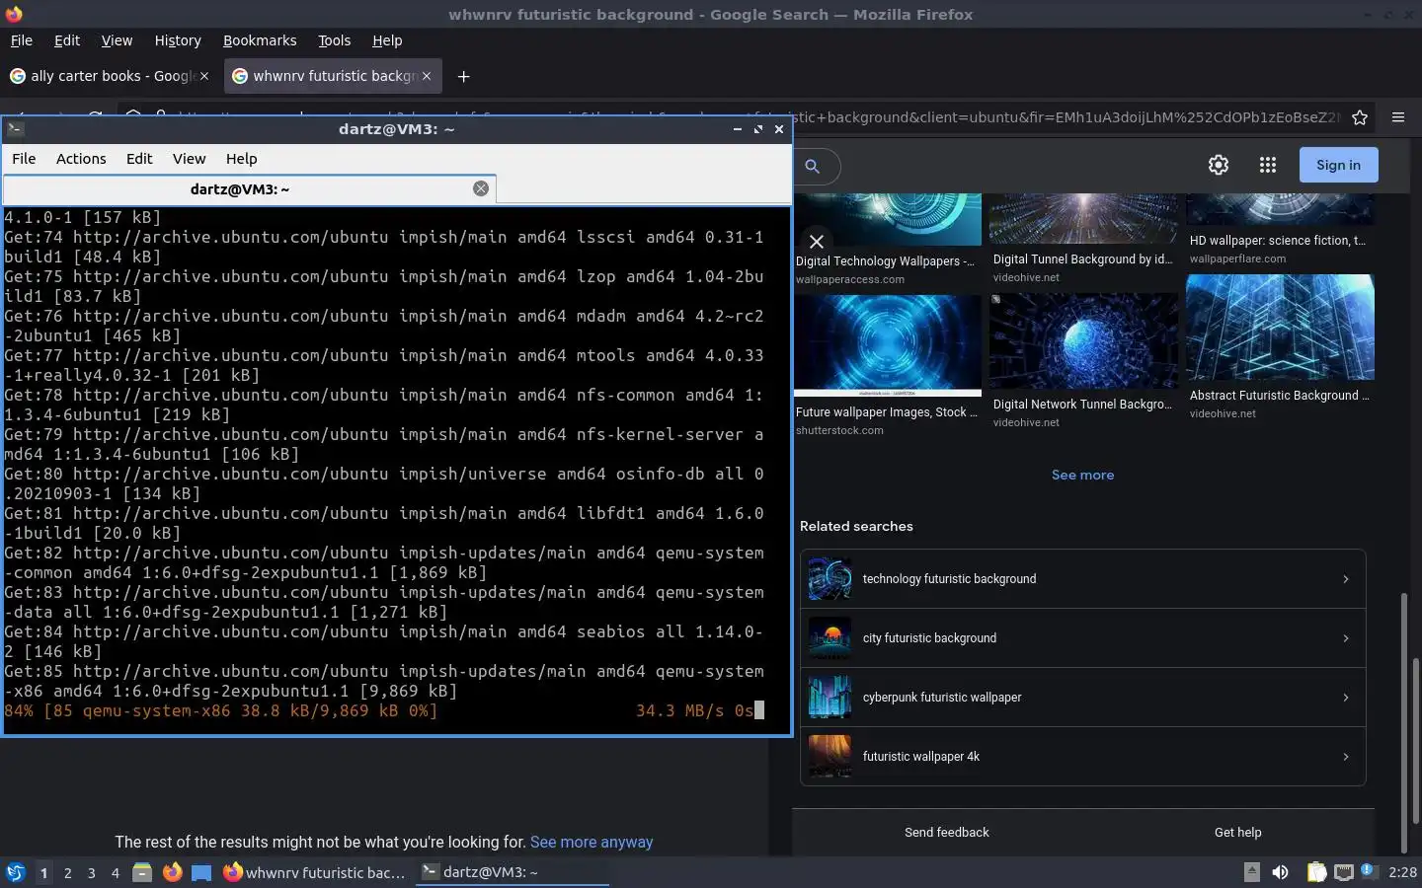Viewport: 1422px width, 888px height.
Task: Open the terminal Actions menu
Action: (81, 158)
